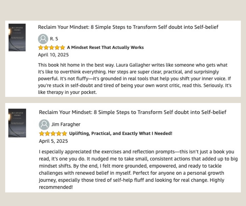Viewport: 246px width, 206px height.
Task: Open 'A Mindset Reset That Actually Works' headline
Action: pos(105,47)
